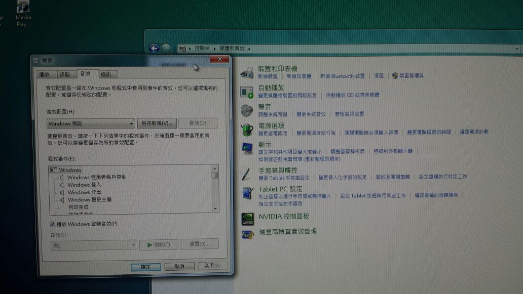This screenshot has width=523, height=294.
Task: Click the speaker icon beside Windows 登出
Action: click(62, 192)
